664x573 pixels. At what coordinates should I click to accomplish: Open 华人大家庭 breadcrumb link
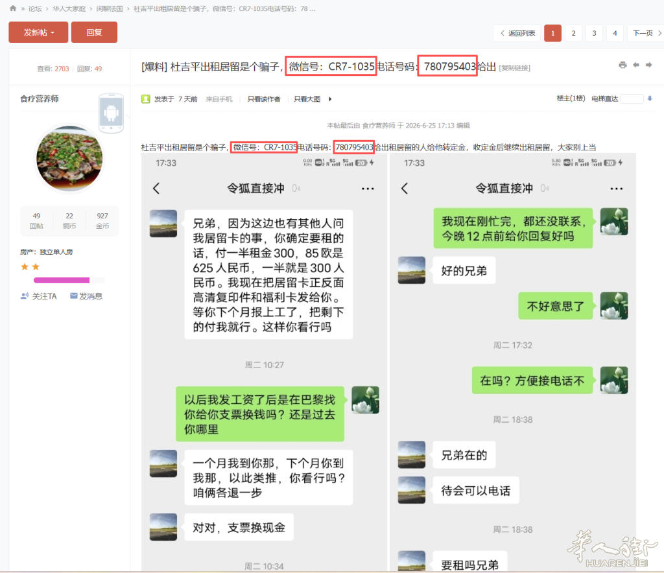coord(69,8)
